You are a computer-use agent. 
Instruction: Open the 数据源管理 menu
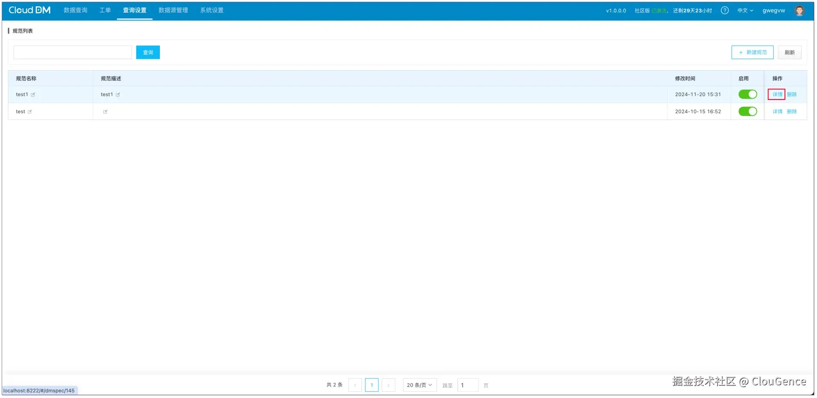(x=173, y=10)
